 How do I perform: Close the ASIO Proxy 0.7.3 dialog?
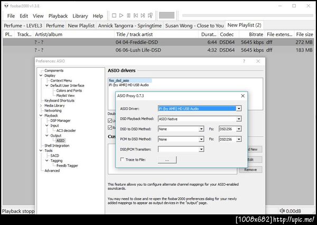243,96
